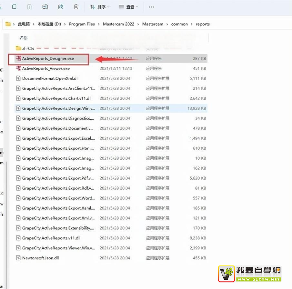Select ActiveReports_Designer.exe file
292x289 pixels.
[48, 59]
